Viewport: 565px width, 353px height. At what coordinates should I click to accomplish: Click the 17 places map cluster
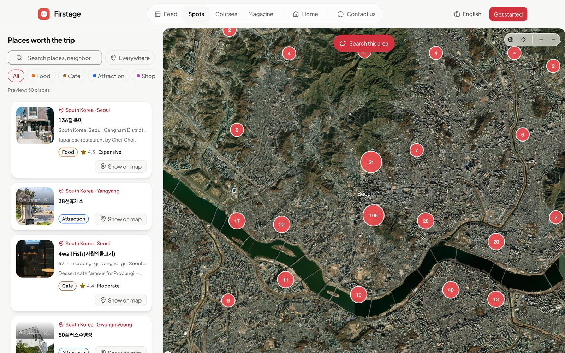tap(237, 221)
